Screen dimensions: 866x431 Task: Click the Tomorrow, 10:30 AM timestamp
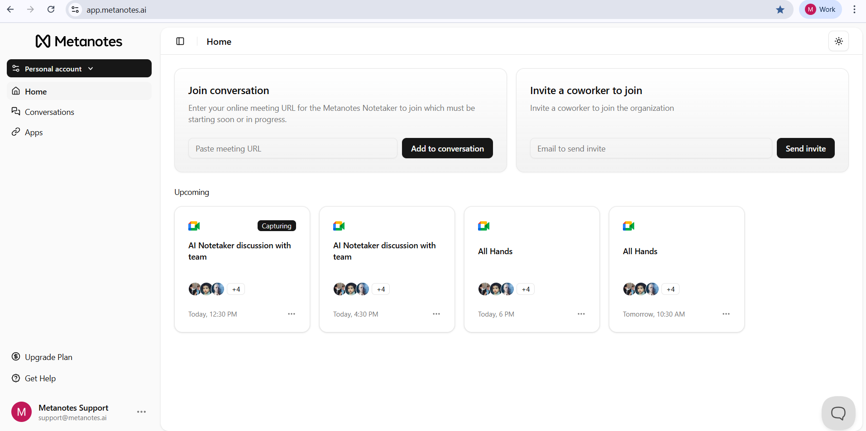(654, 314)
